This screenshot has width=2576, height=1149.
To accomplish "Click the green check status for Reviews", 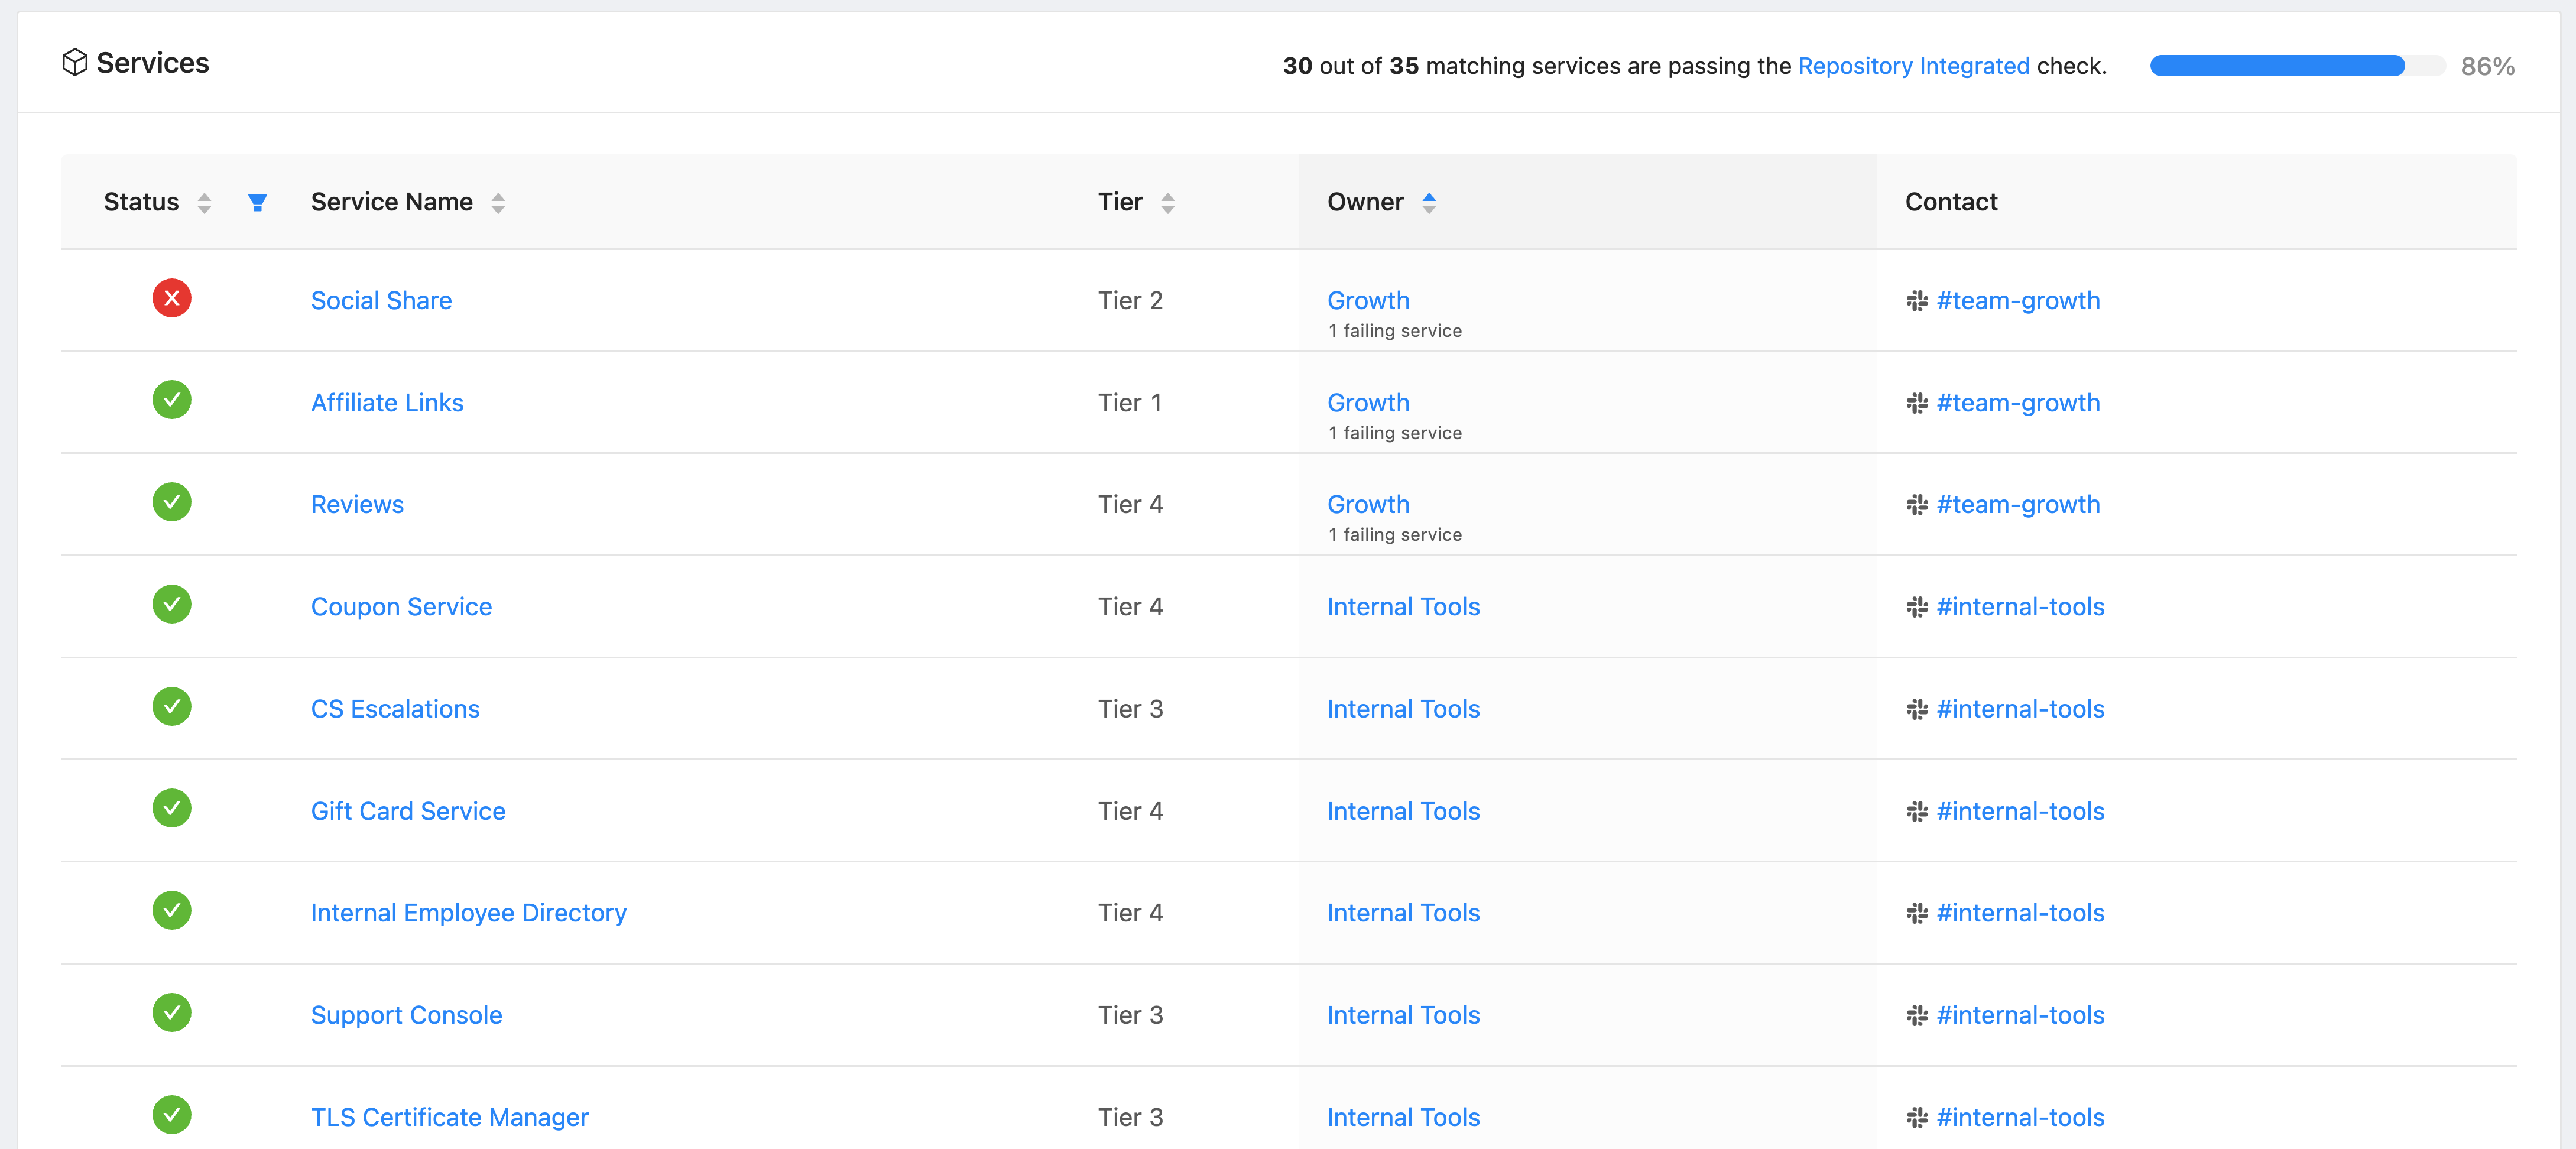I will click(x=172, y=502).
